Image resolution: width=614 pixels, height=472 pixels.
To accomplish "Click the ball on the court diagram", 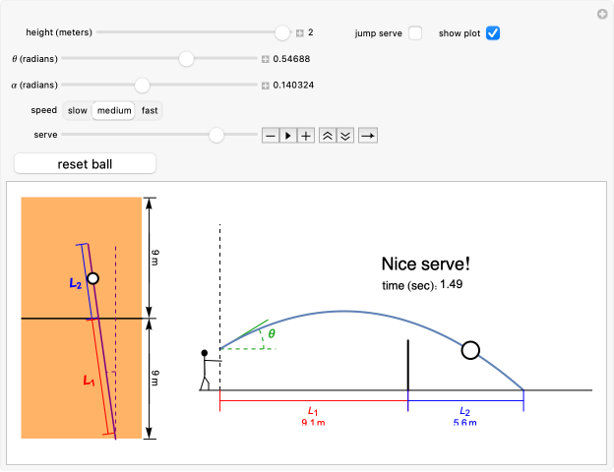I will [x=92, y=279].
